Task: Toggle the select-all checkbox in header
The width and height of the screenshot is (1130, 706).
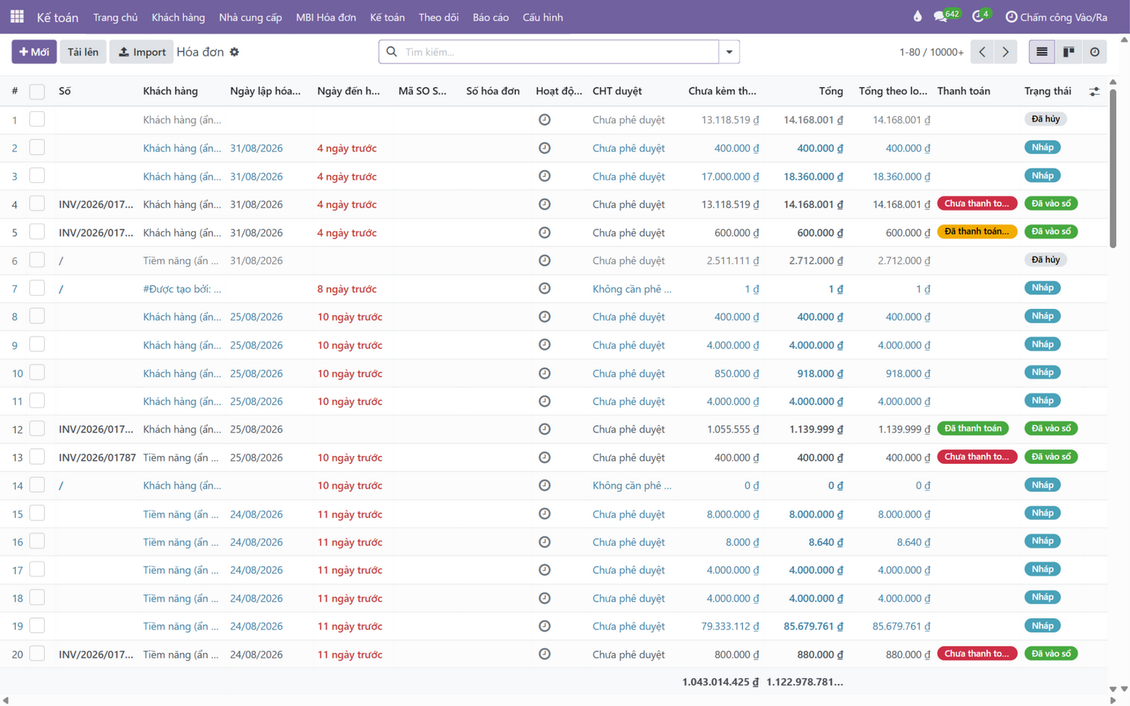Action: (x=37, y=92)
